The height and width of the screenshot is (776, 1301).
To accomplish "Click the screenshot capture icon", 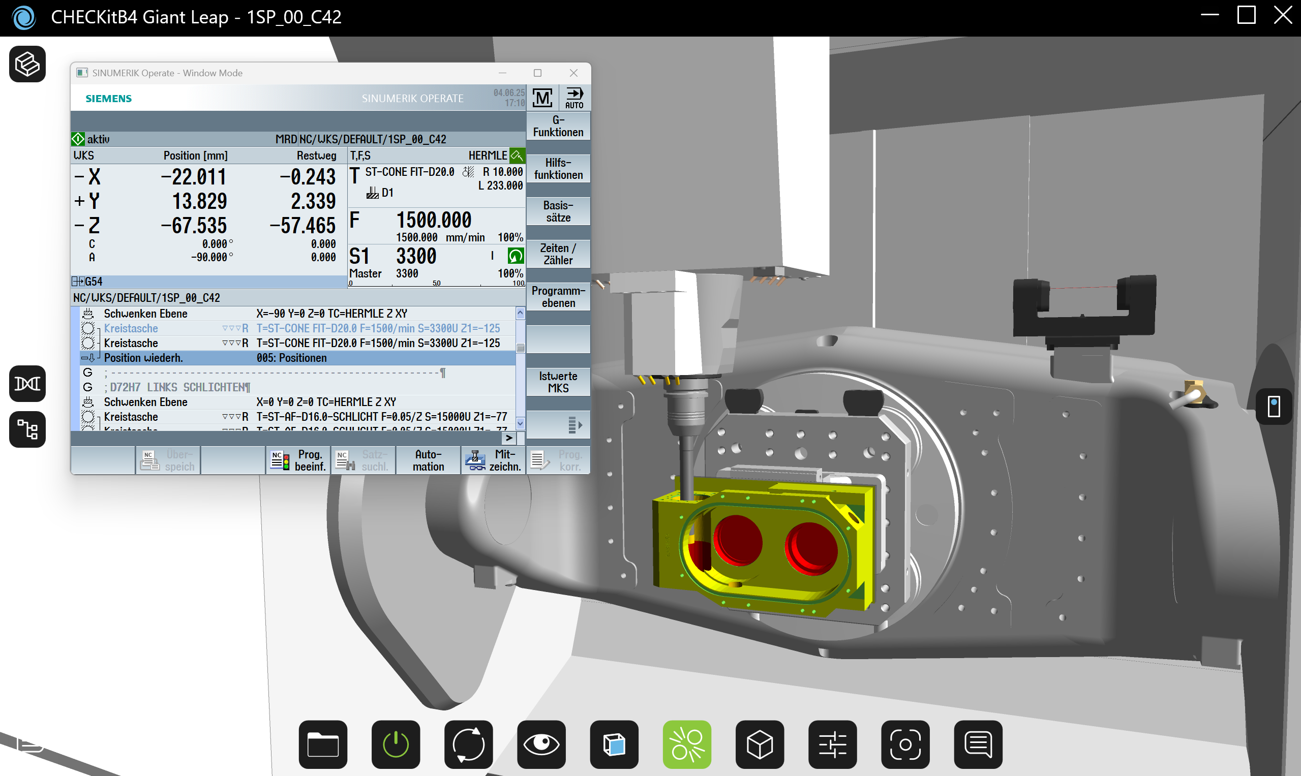I will click(x=904, y=744).
